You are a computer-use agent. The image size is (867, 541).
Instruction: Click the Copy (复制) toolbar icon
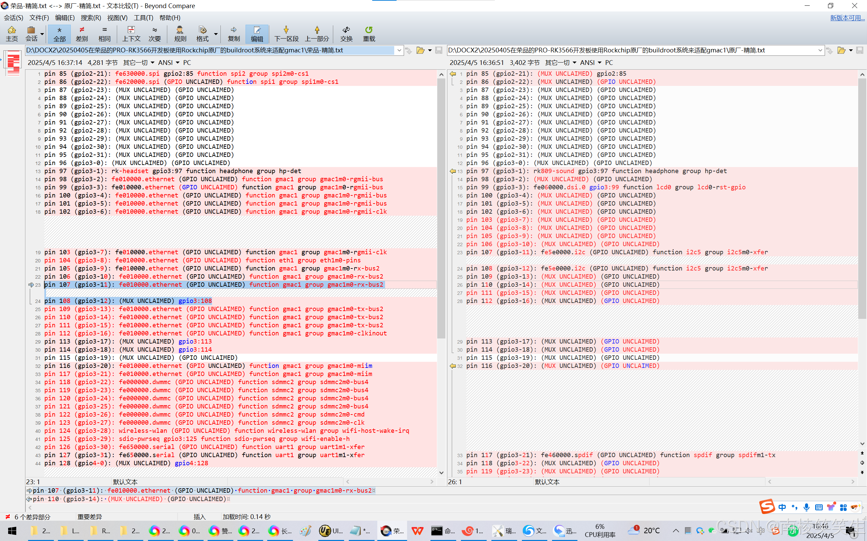click(234, 33)
